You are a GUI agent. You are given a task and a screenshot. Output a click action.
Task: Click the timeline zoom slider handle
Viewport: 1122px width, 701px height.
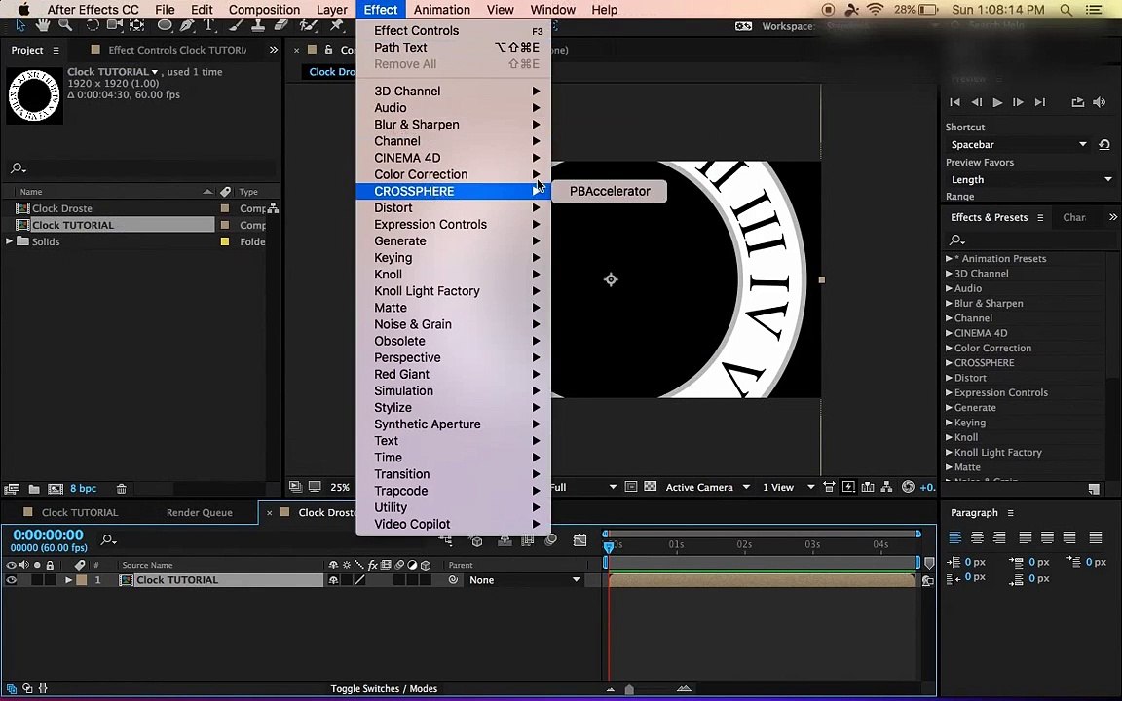[629, 689]
